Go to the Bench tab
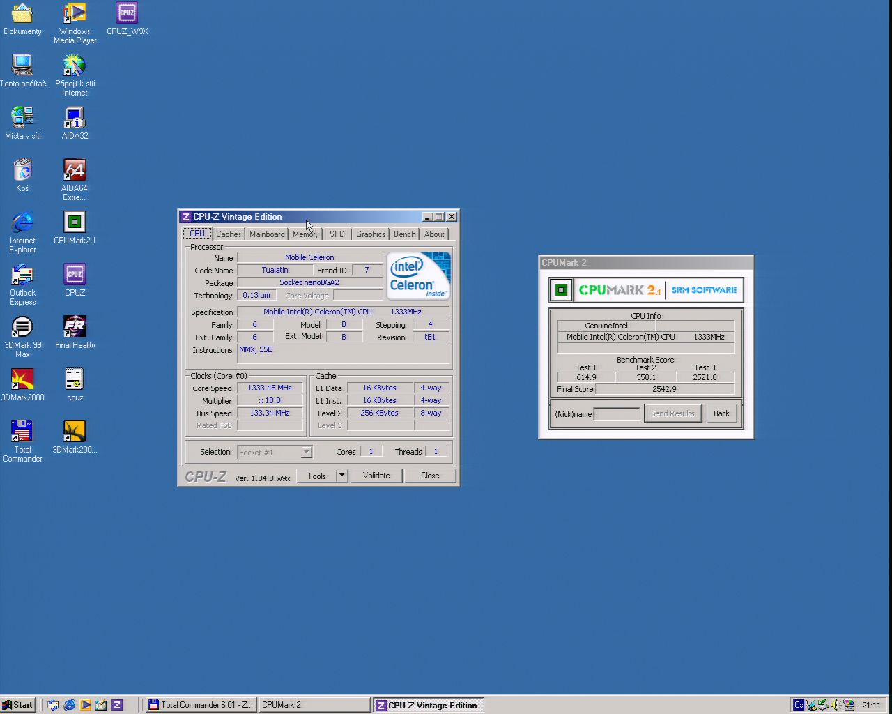Image resolution: width=892 pixels, height=714 pixels. click(x=404, y=234)
